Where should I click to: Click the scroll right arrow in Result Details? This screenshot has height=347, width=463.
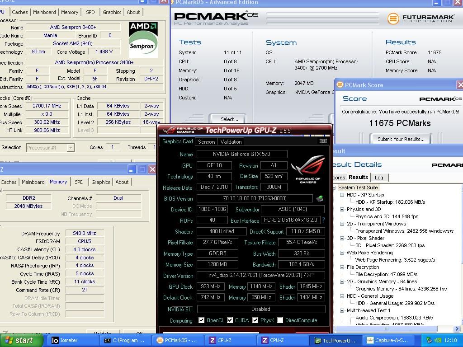pos(457,328)
